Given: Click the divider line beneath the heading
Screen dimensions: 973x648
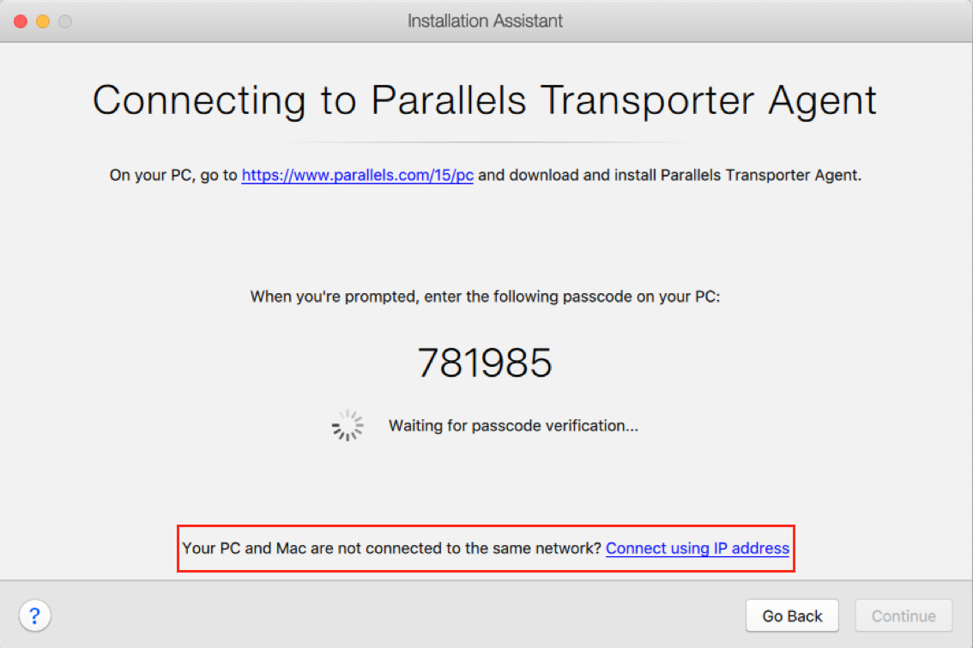Looking at the screenshot, I should [x=485, y=142].
